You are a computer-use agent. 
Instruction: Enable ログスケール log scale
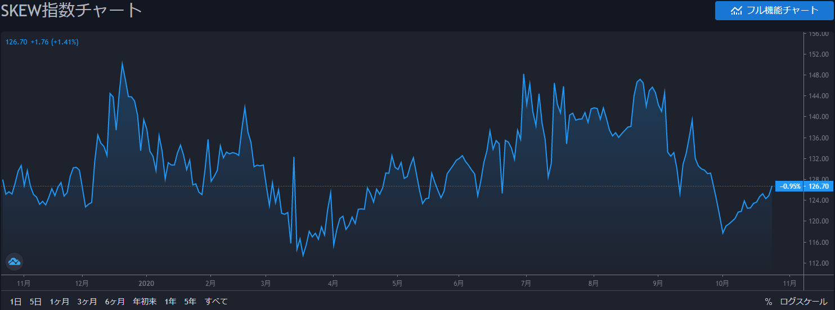pos(803,302)
